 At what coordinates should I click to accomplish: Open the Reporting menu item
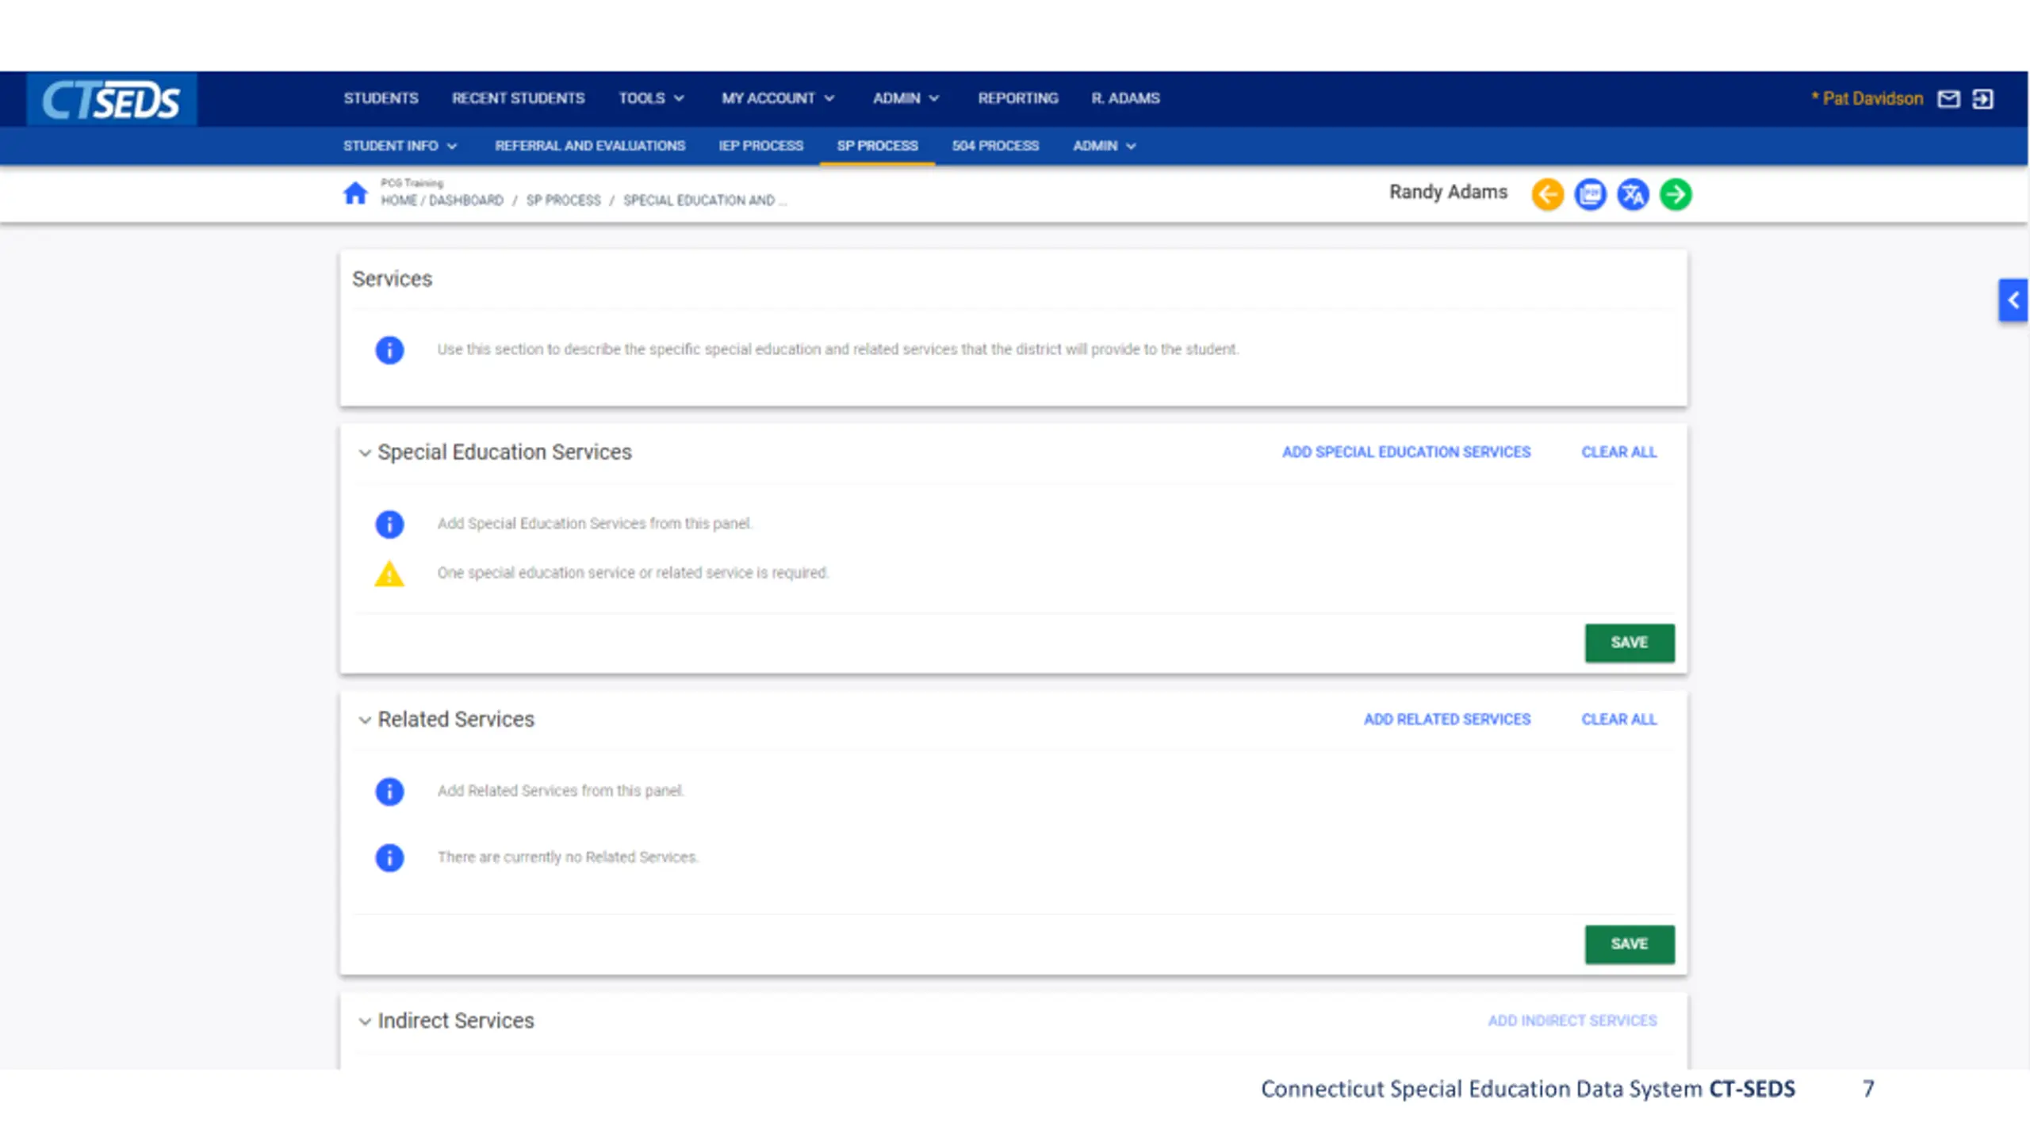point(1017,98)
